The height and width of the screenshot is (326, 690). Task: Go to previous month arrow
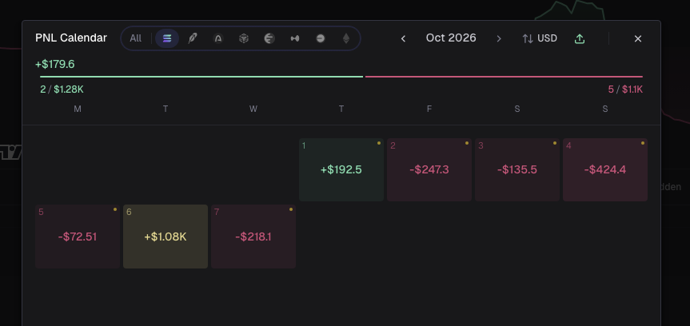pos(403,38)
